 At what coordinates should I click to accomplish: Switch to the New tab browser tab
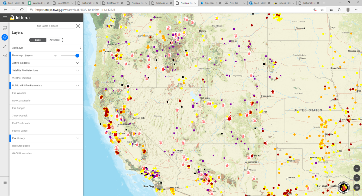(x=235, y=3)
